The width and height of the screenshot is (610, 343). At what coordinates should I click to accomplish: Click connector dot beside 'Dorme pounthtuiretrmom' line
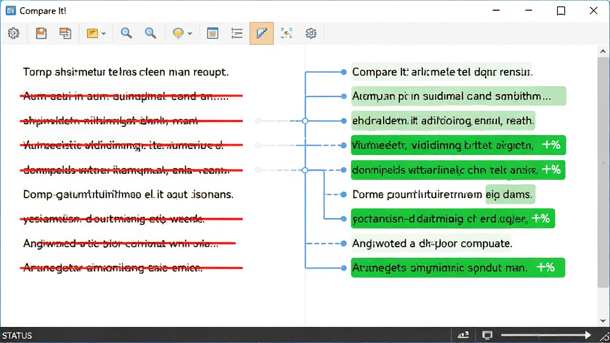pyautogui.click(x=344, y=195)
